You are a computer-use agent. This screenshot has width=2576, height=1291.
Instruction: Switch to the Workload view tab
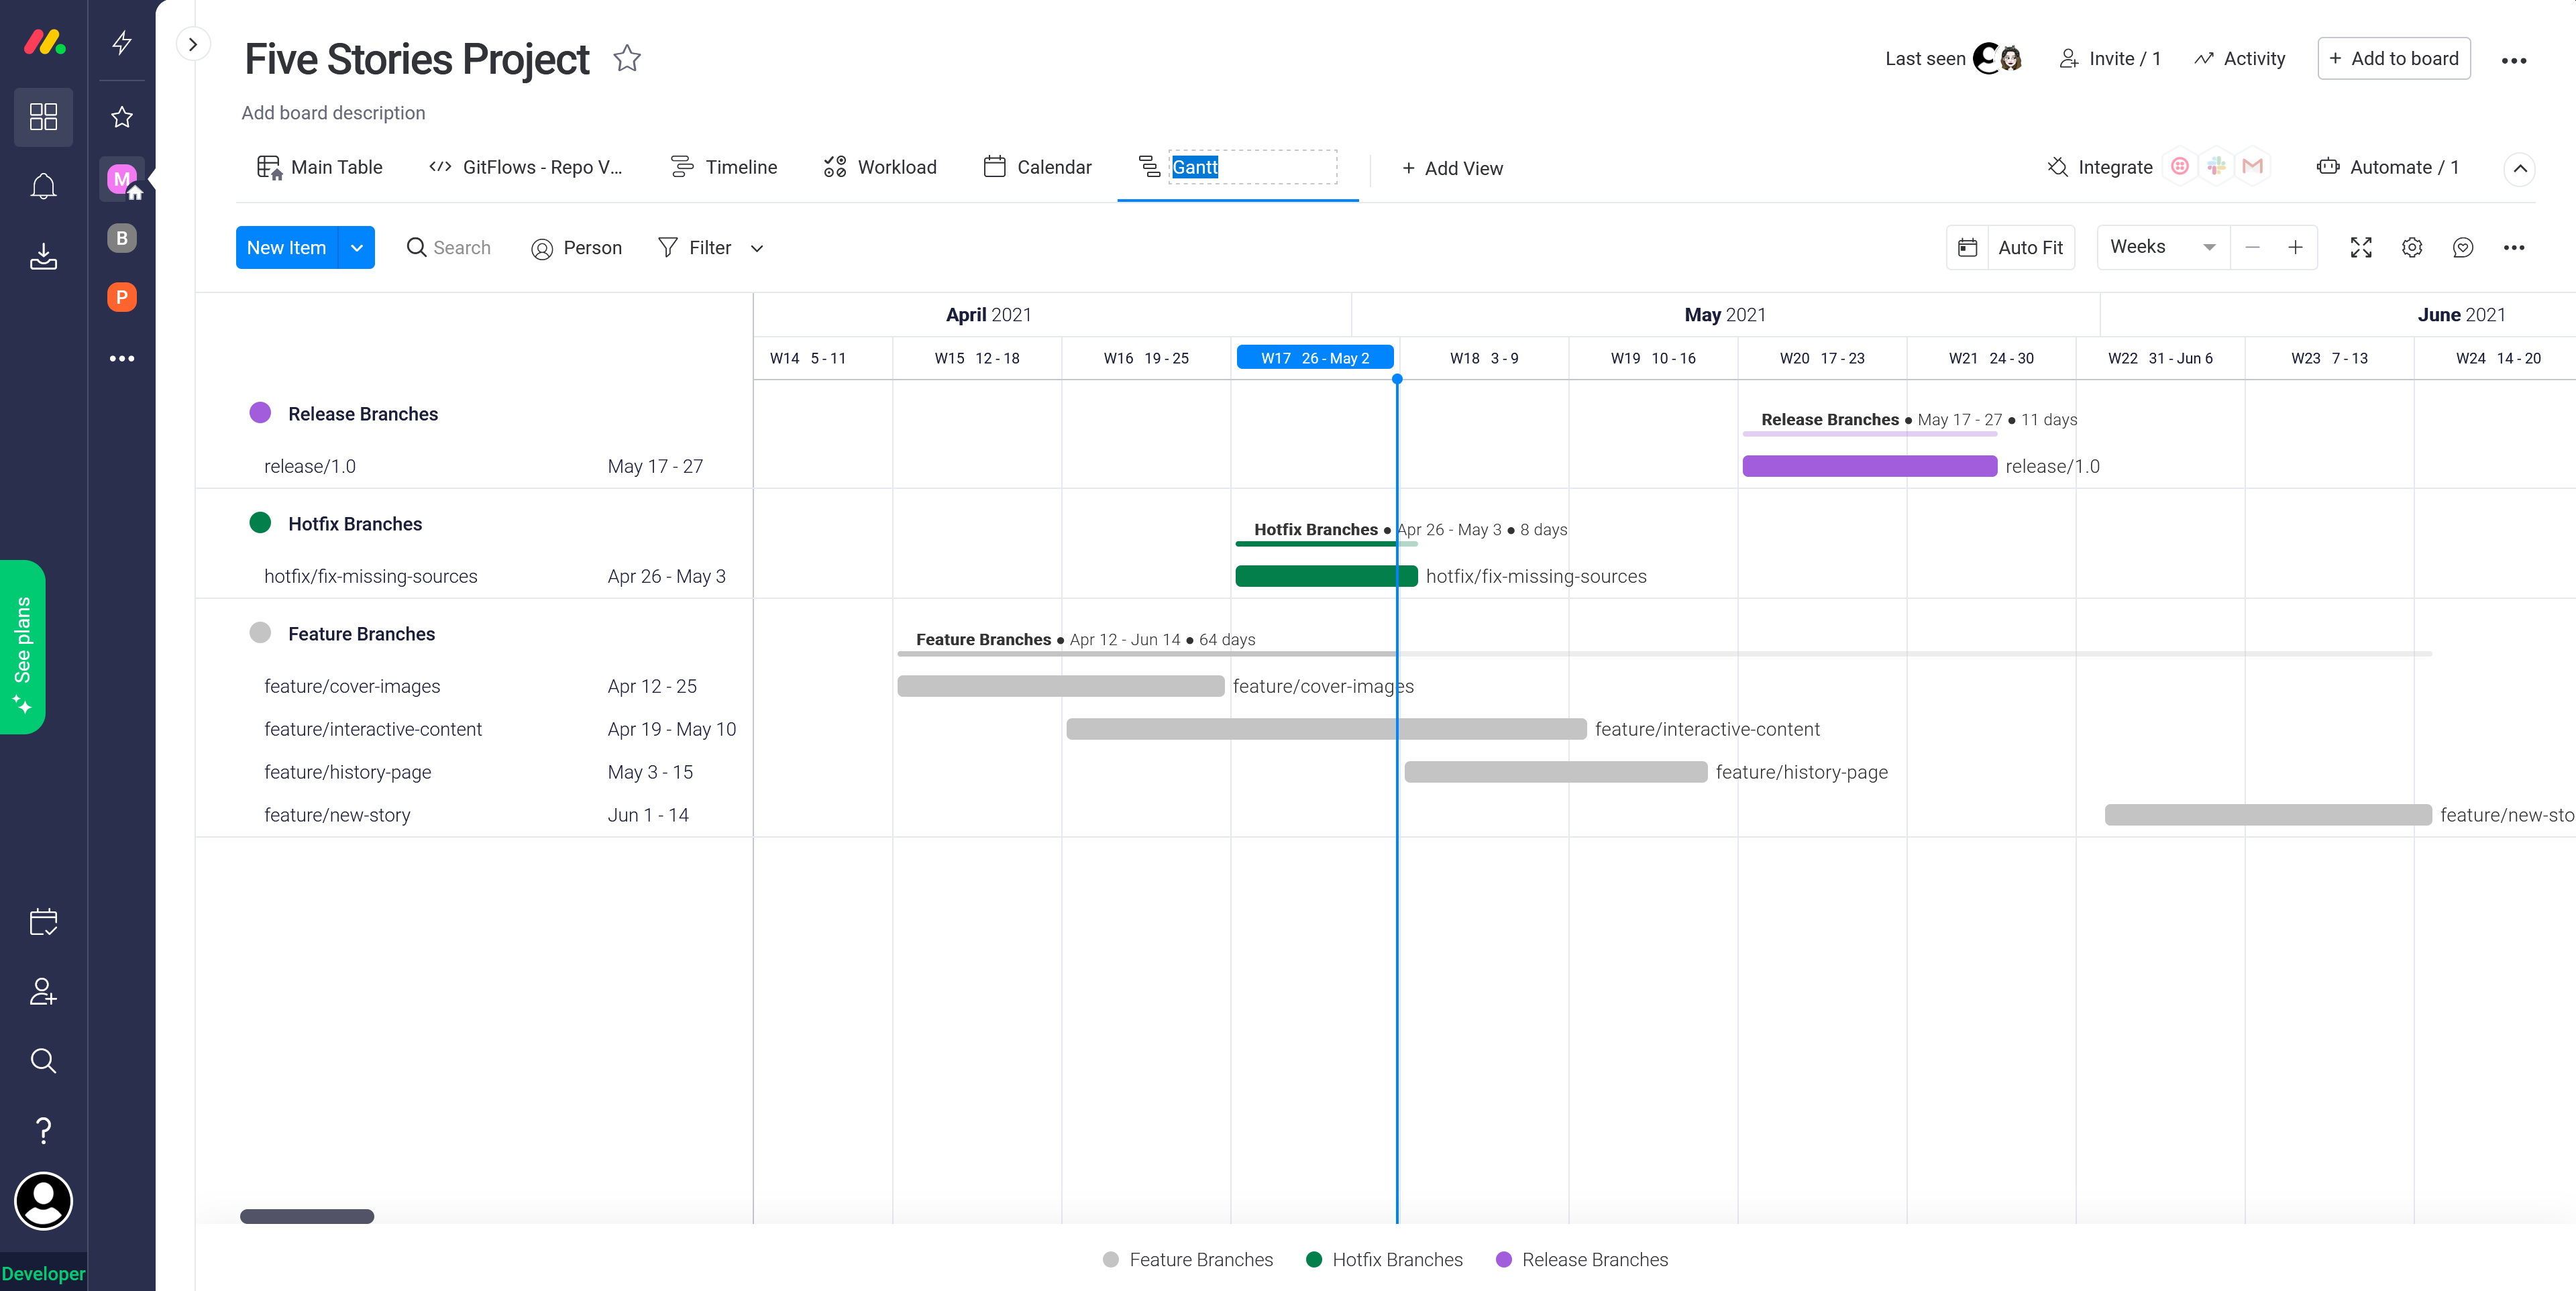[880, 167]
